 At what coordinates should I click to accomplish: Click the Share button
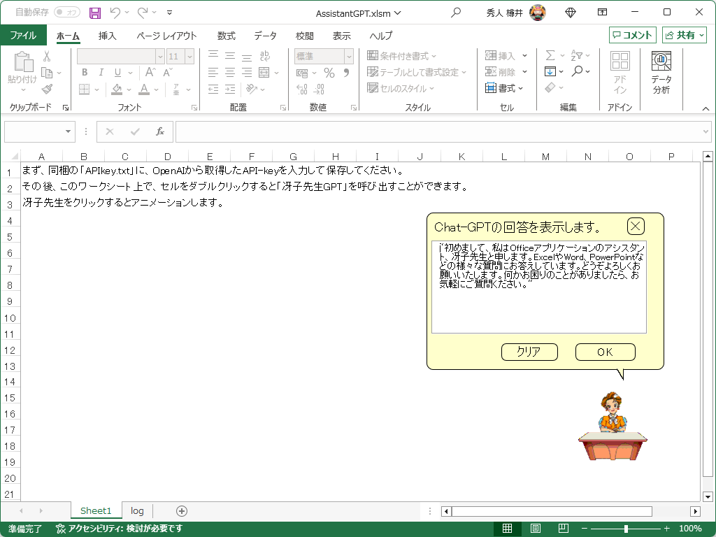point(685,35)
